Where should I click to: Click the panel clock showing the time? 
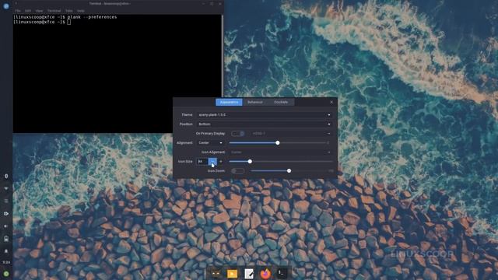(6, 262)
